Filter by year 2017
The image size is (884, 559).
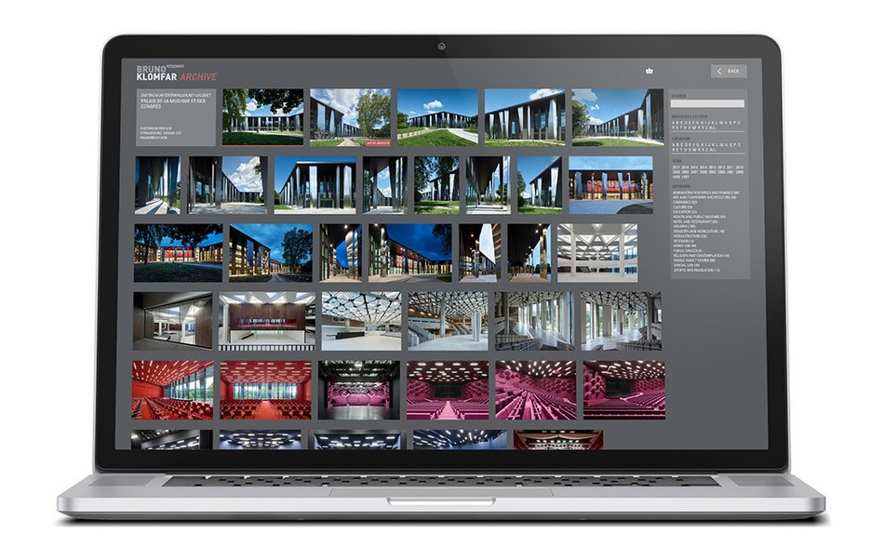coord(676,166)
